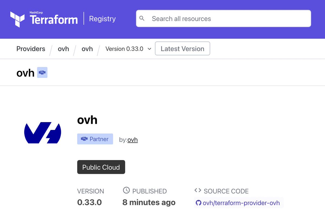Go to the Providers breadcrumb

click(31, 49)
